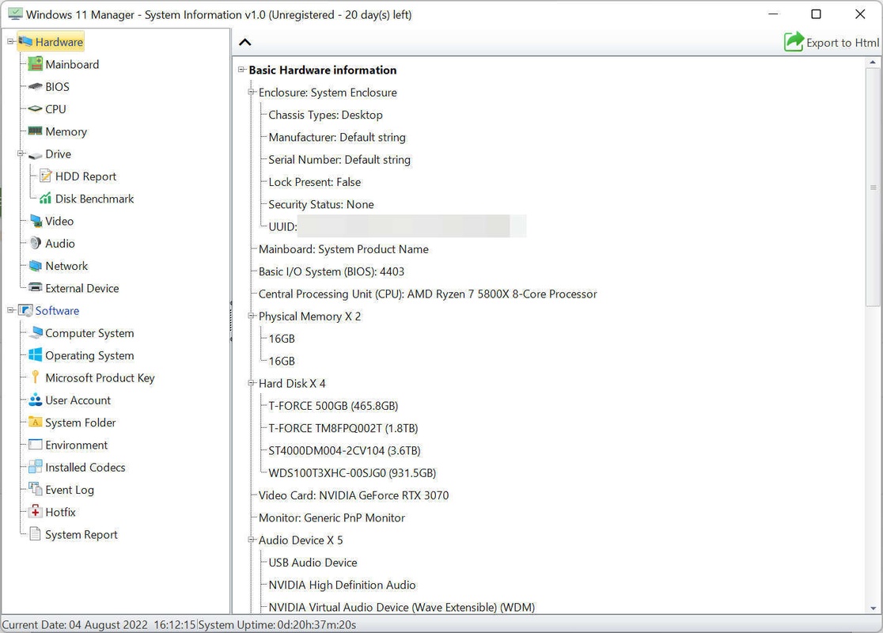Collapse Basic Hardware information section

click(242, 70)
